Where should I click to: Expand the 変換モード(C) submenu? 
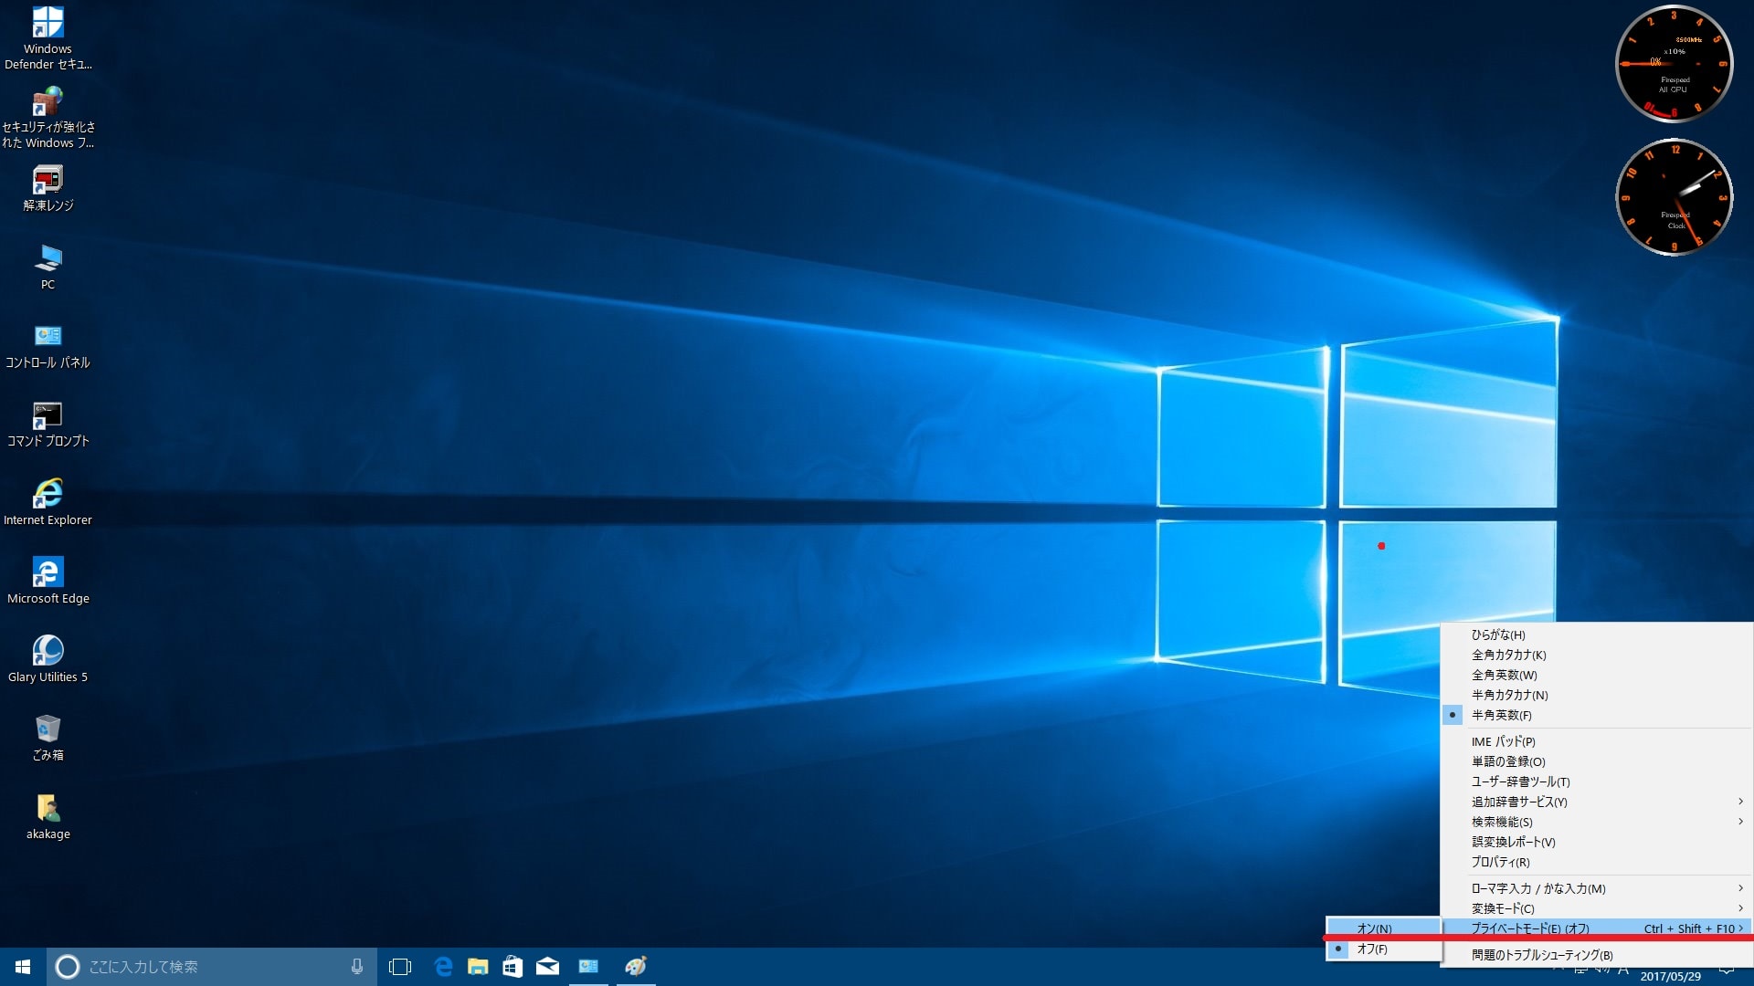pyautogui.click(x=1596, y=908)
